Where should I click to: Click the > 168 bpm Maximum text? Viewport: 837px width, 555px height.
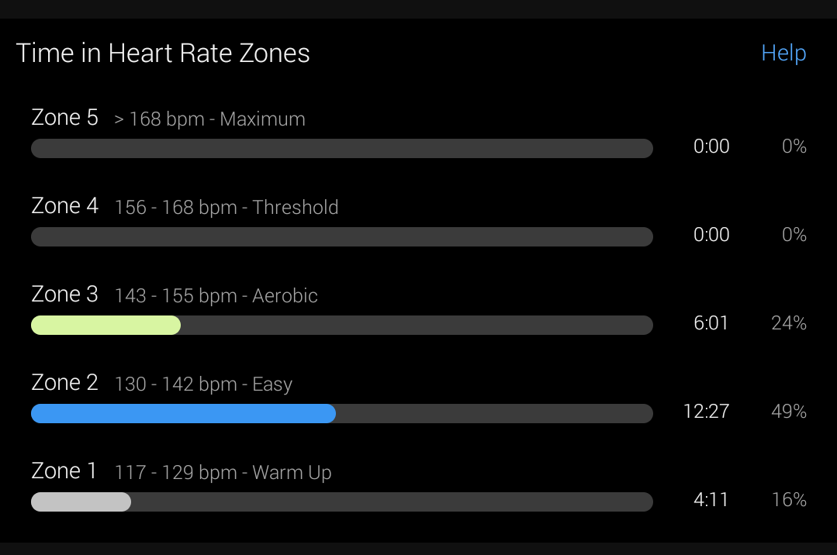(209, 119)
